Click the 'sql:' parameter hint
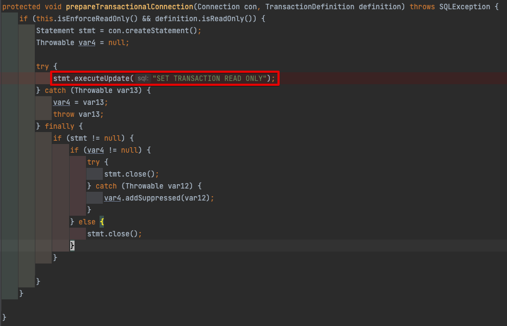Image resolution: width=507 pixels, height=326 pixels. (x=143, y=78)
